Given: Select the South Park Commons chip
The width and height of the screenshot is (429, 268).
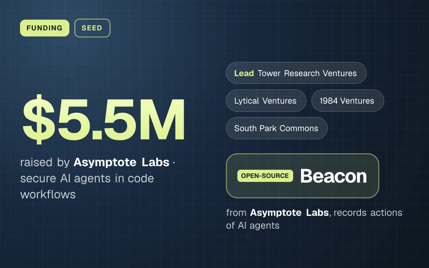Looking at the screenshot, I should click(x=277, y=128).
